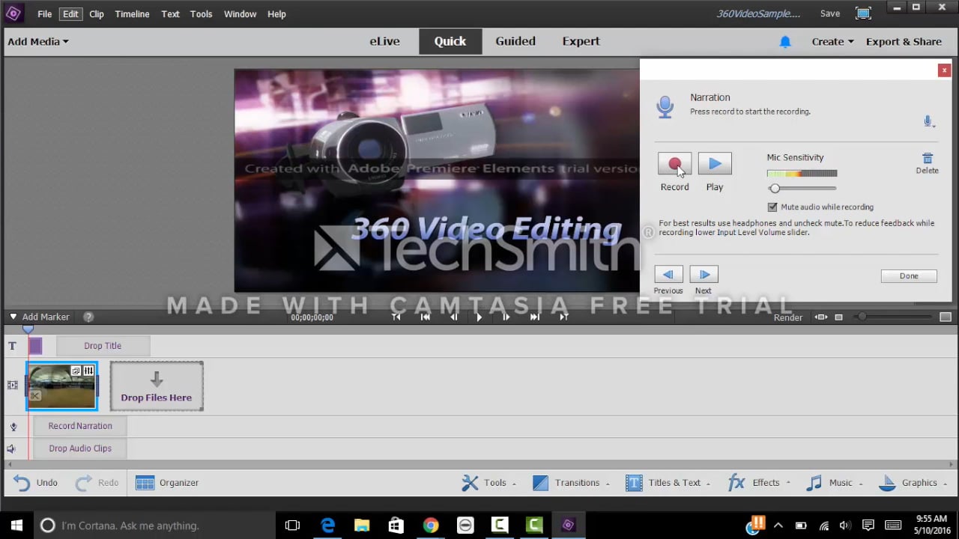Expand the Music panel

click(x=834, y=483)
